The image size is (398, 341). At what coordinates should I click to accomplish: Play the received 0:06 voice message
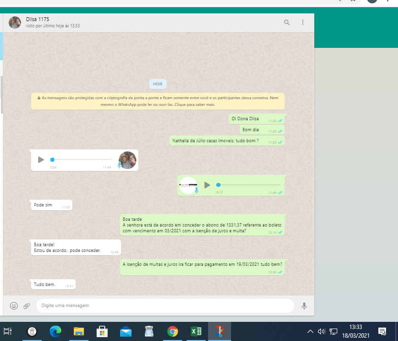pos(41,159)
